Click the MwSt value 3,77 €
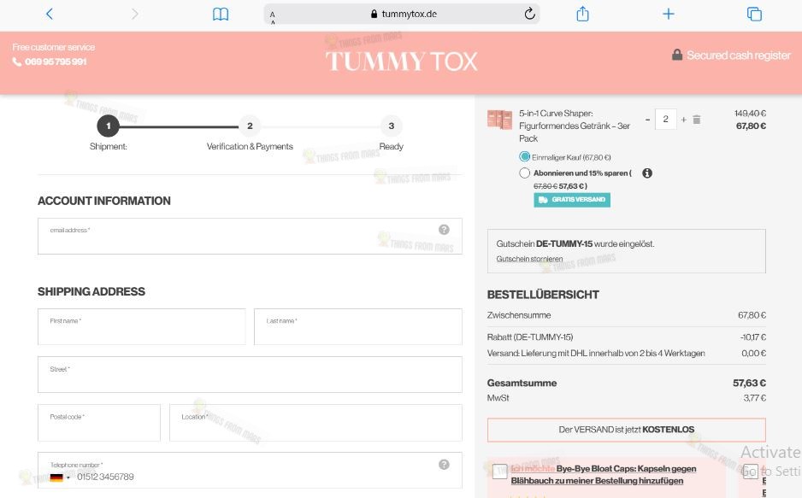The height and width of the screenshot is (498, 802). [x=754, y=398]
